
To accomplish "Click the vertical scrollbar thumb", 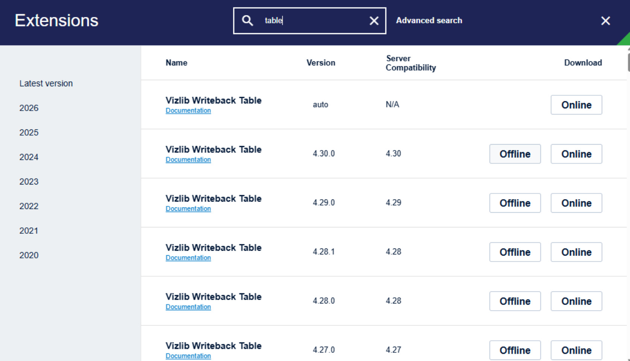I will pos(628,62).
